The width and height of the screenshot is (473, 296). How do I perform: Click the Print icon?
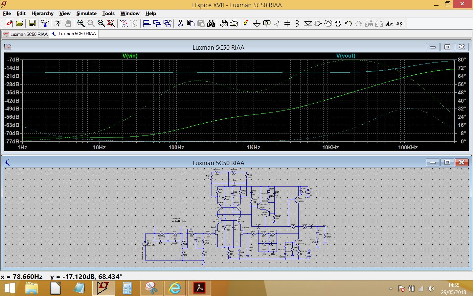tap(224, 23)
